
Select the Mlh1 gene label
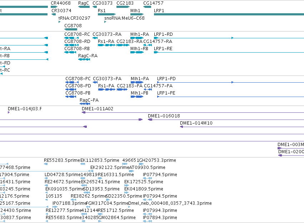click(x=135, y=10)
